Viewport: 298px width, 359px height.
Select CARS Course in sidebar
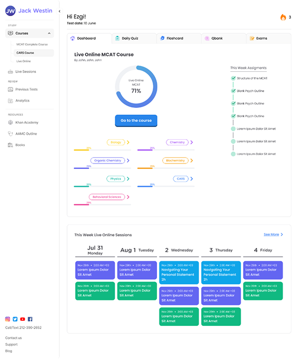(x=34, y=52)
